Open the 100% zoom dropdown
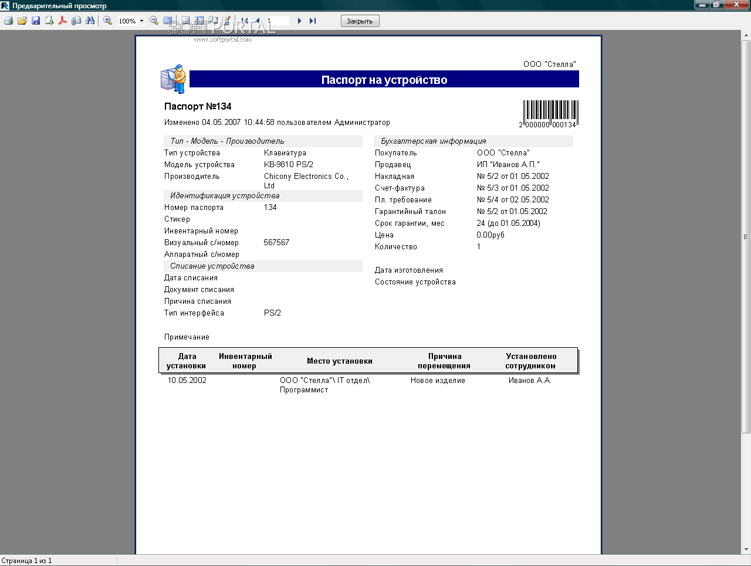The image size is (751, 566). coord(141,21)
